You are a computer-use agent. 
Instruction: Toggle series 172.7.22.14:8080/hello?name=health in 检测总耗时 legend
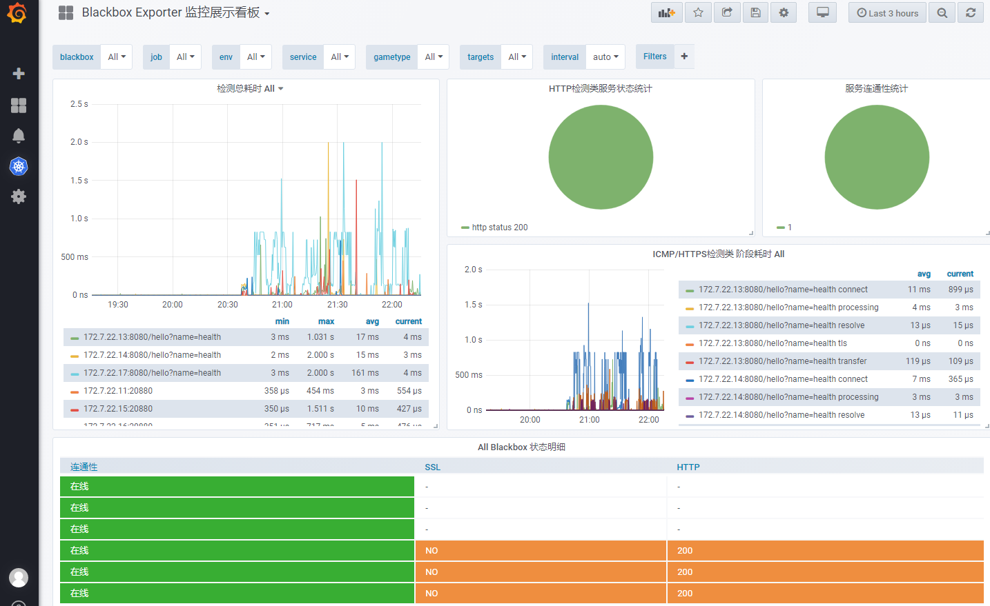(x=152, y=355)
